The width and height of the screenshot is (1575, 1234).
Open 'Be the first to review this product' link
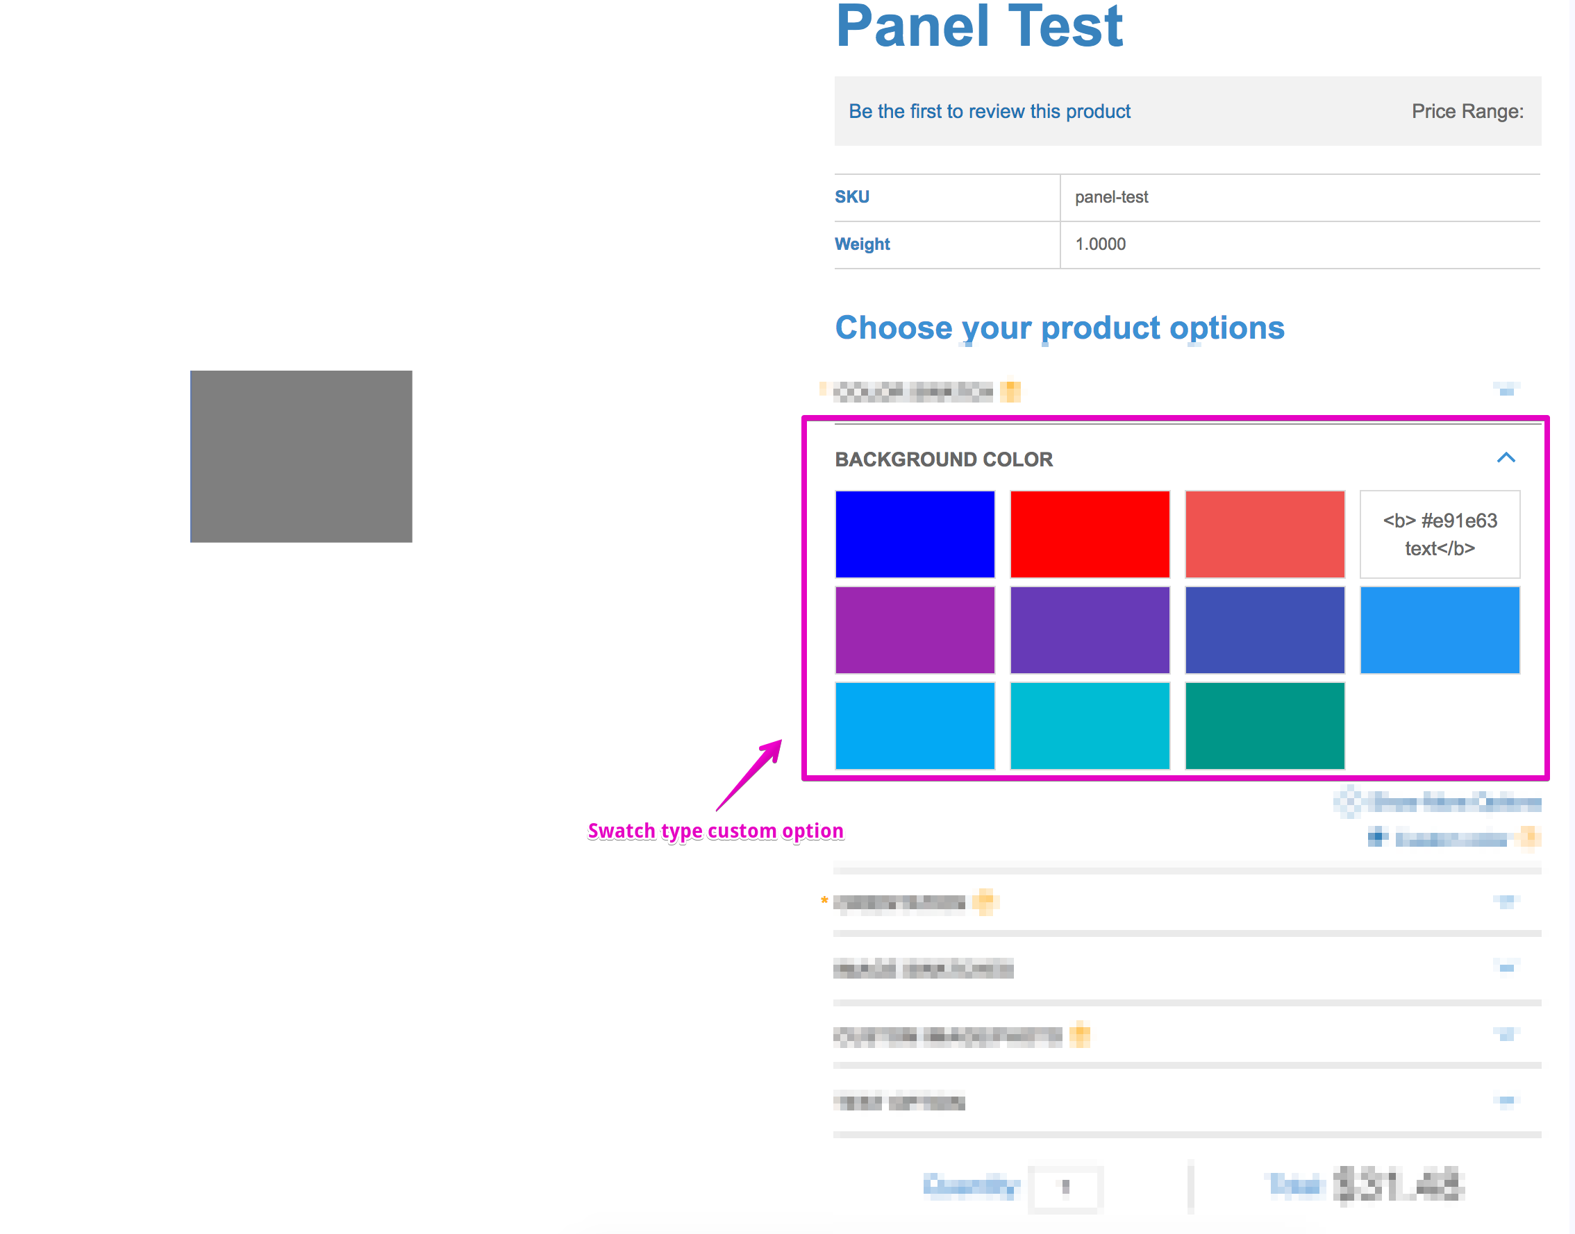[x=989, y=111]
